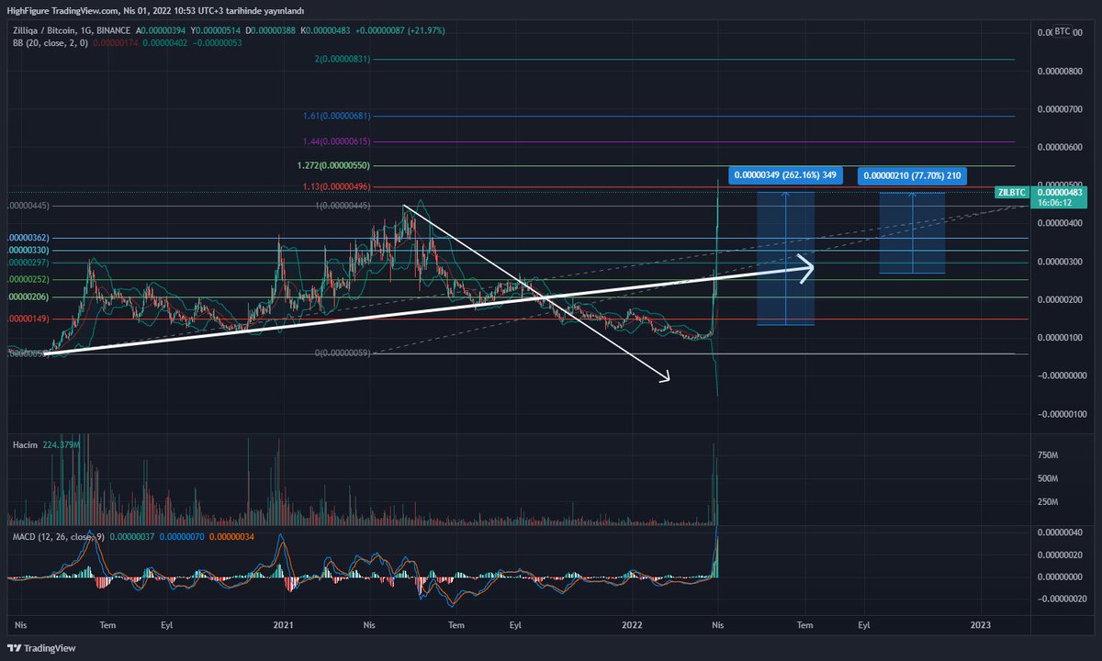Screen dimensions: 1102x661
Task: Click the ZILBTC price tag on right axis
Action: (x=1010, y=193)
